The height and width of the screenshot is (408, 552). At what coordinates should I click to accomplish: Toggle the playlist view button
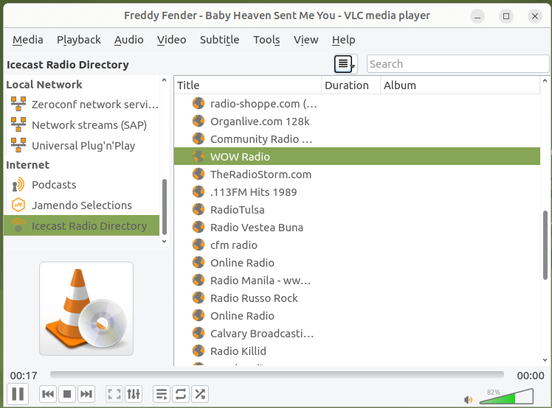(162, 394)
